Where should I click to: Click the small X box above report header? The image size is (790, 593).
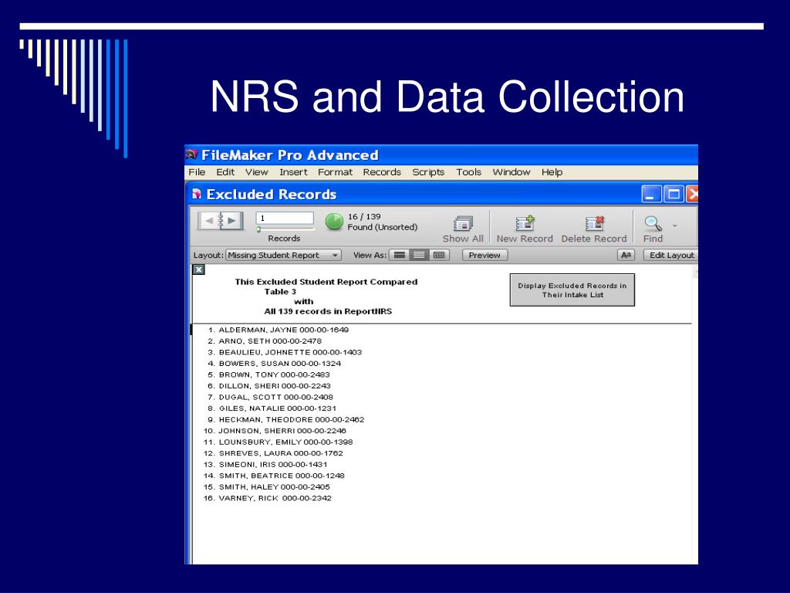[199, 269]
